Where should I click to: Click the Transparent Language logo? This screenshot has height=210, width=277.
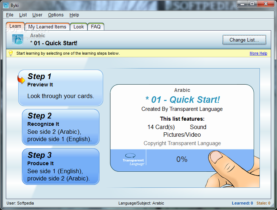pyautogui.click(x=133, y=159)
